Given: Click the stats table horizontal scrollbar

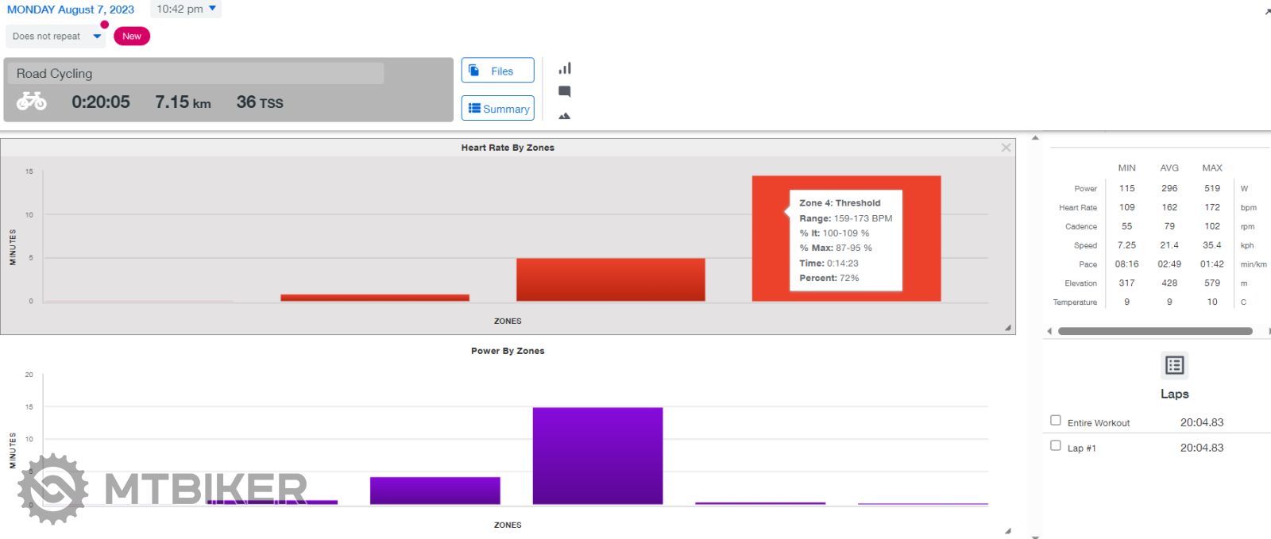Looking at the screenshot, I should 1154,331.
